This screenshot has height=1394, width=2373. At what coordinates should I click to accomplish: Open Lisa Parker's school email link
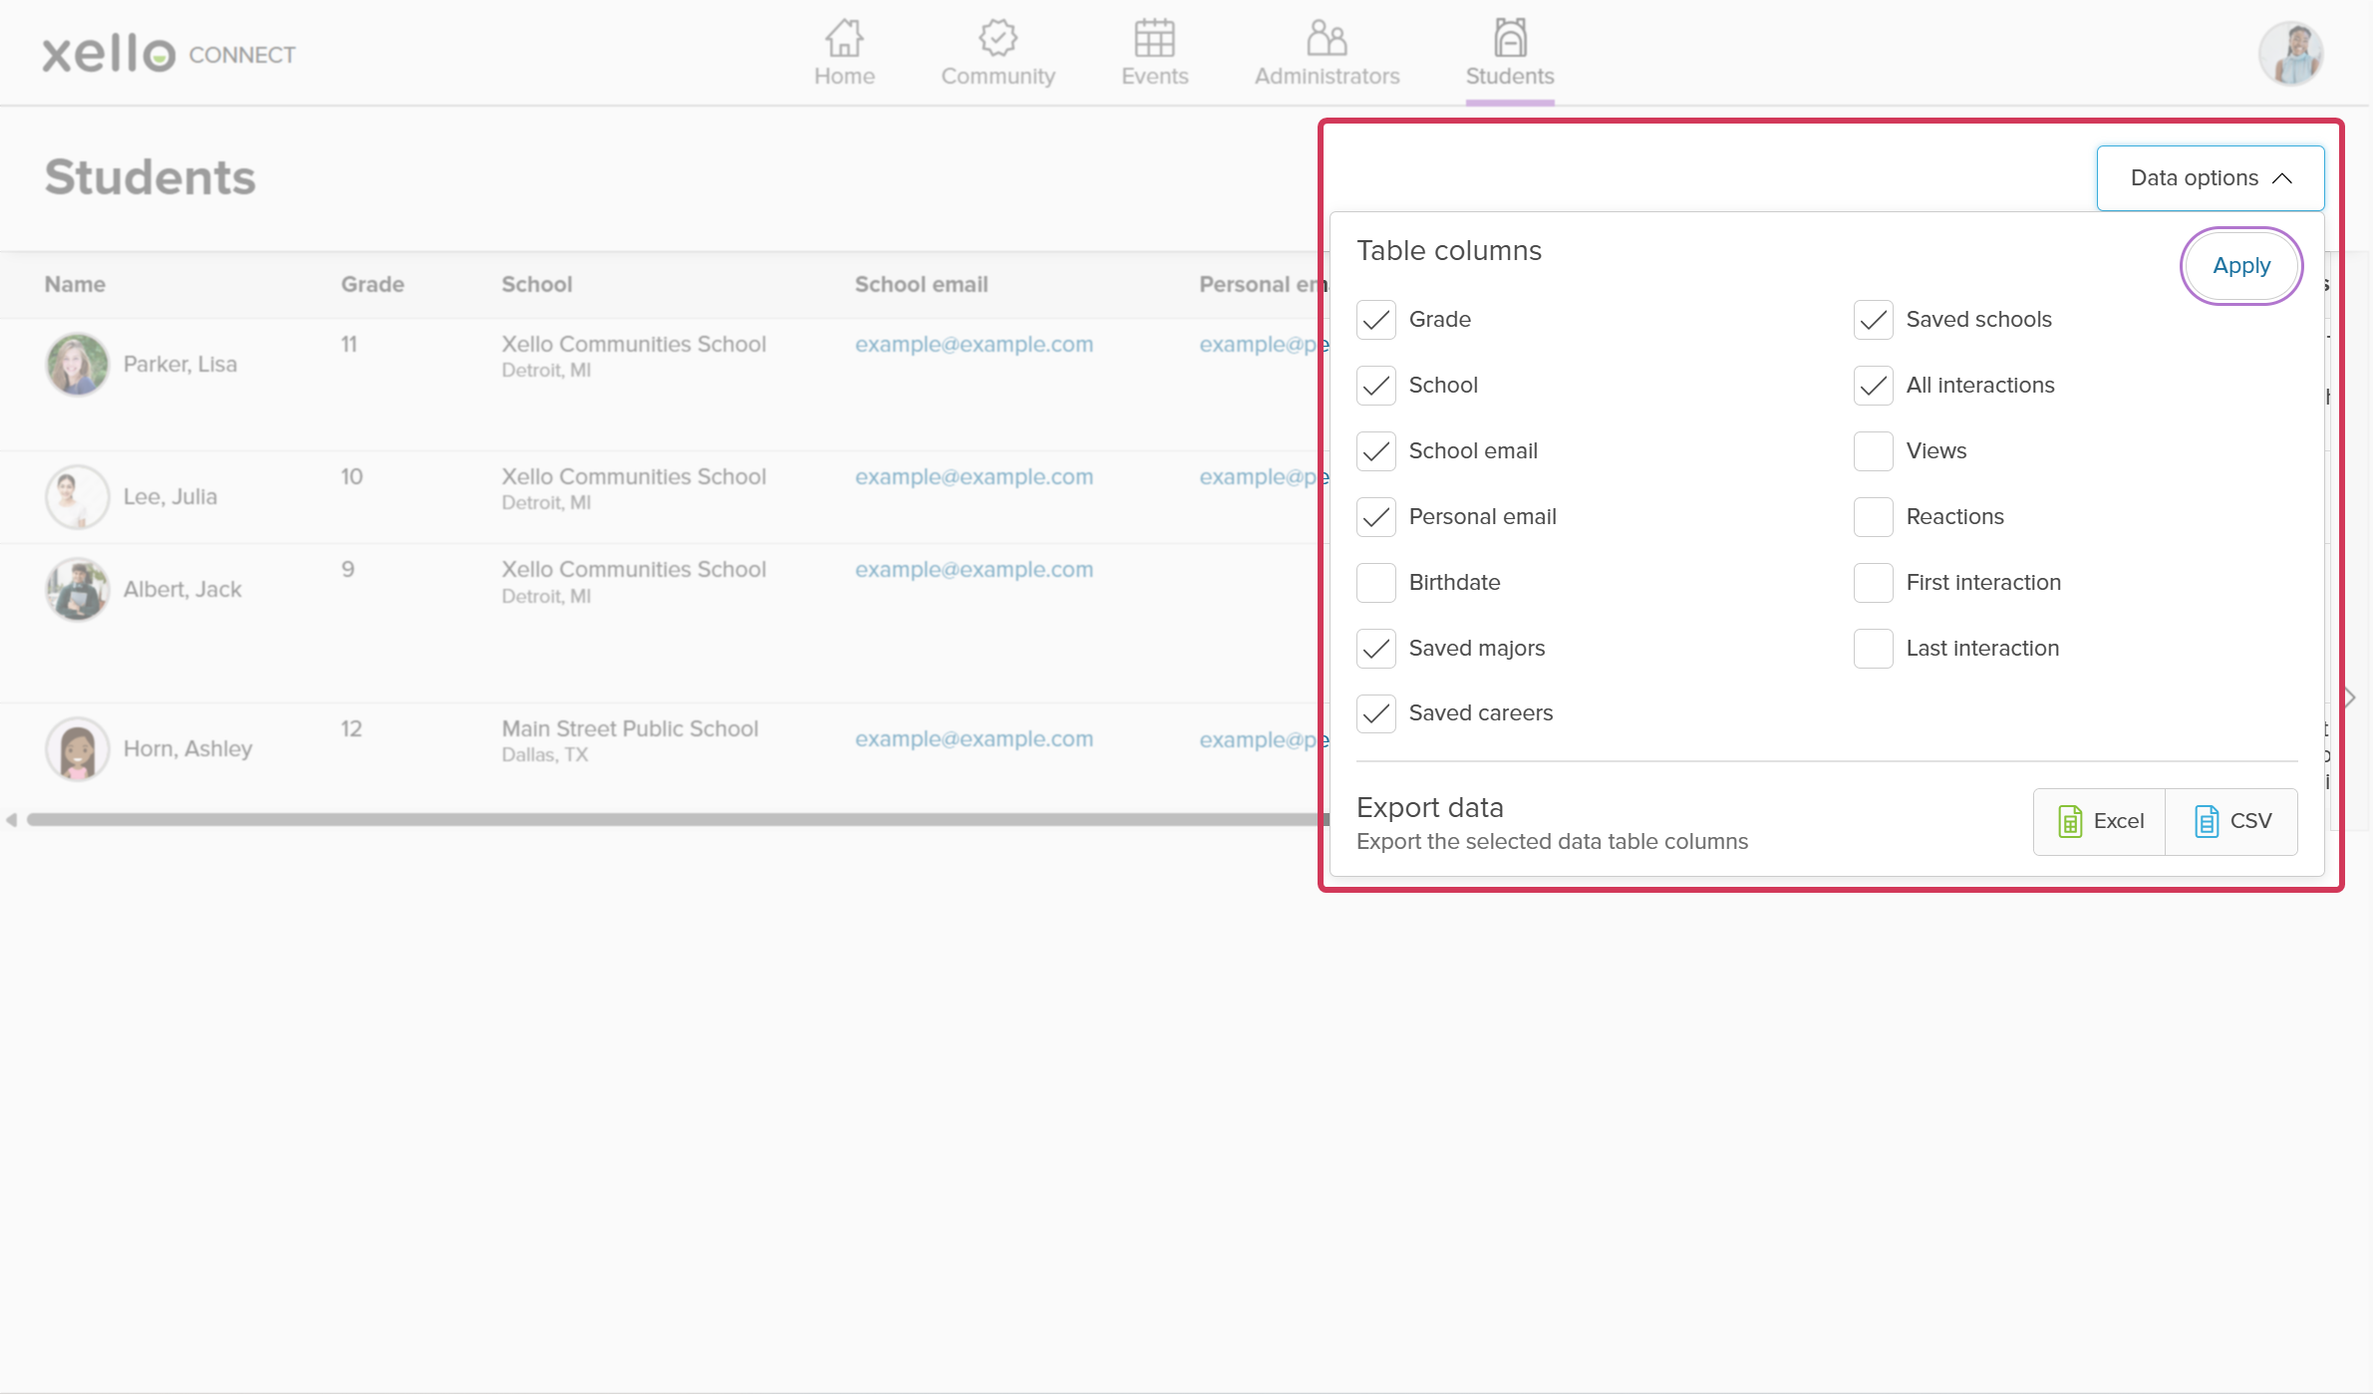974,344
